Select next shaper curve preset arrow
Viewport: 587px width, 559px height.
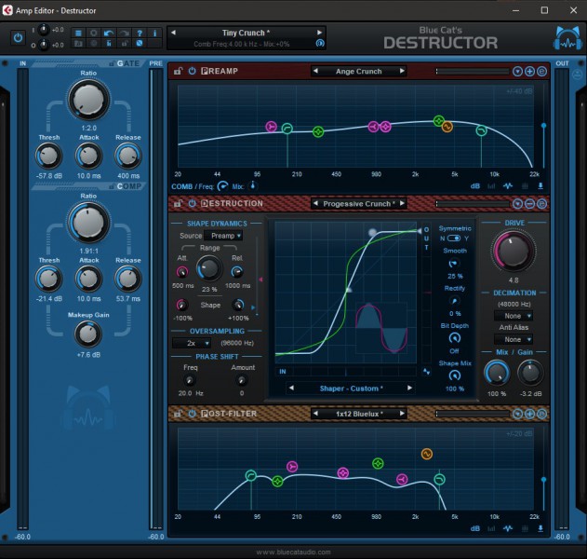[409, 388]
